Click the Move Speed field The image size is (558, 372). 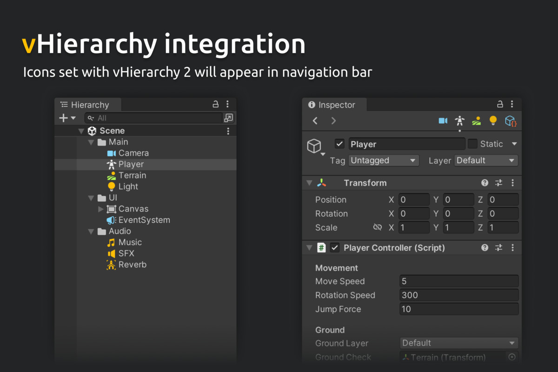(x=459, y=281)
